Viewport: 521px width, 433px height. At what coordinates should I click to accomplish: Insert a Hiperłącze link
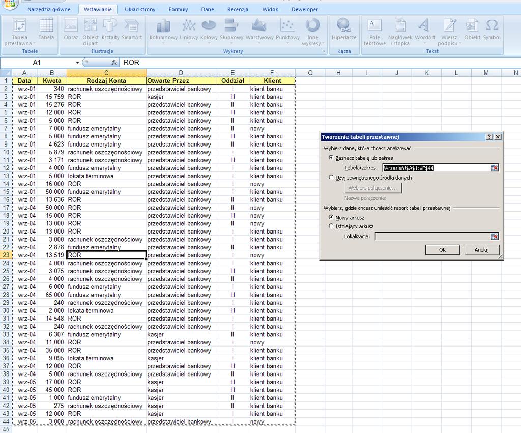[344, 29]
